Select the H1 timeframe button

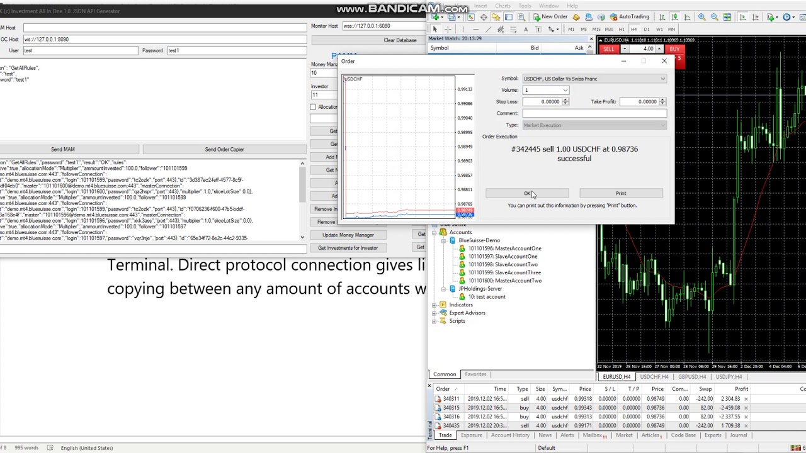pos(622,30)
